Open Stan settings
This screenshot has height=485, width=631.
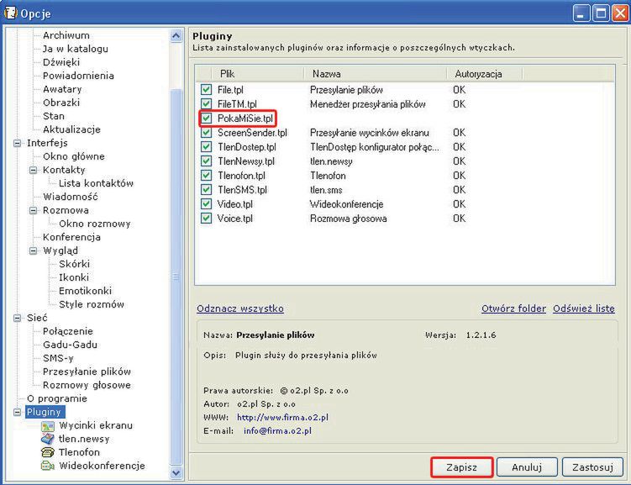54,116
